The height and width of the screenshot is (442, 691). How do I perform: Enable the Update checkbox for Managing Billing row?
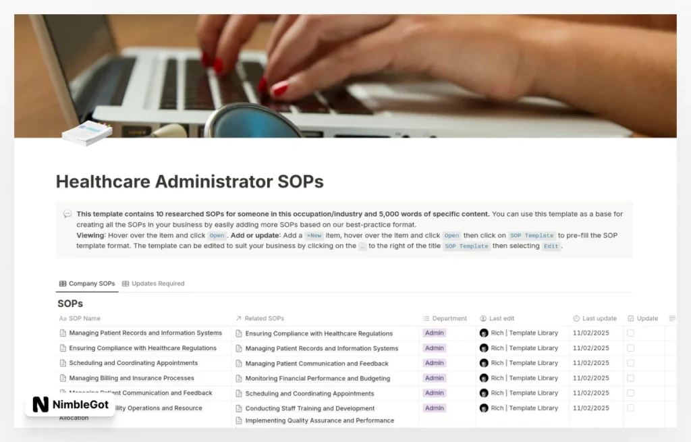(630, 378)
